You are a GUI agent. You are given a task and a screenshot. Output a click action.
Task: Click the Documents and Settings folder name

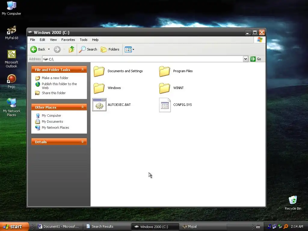125,71
